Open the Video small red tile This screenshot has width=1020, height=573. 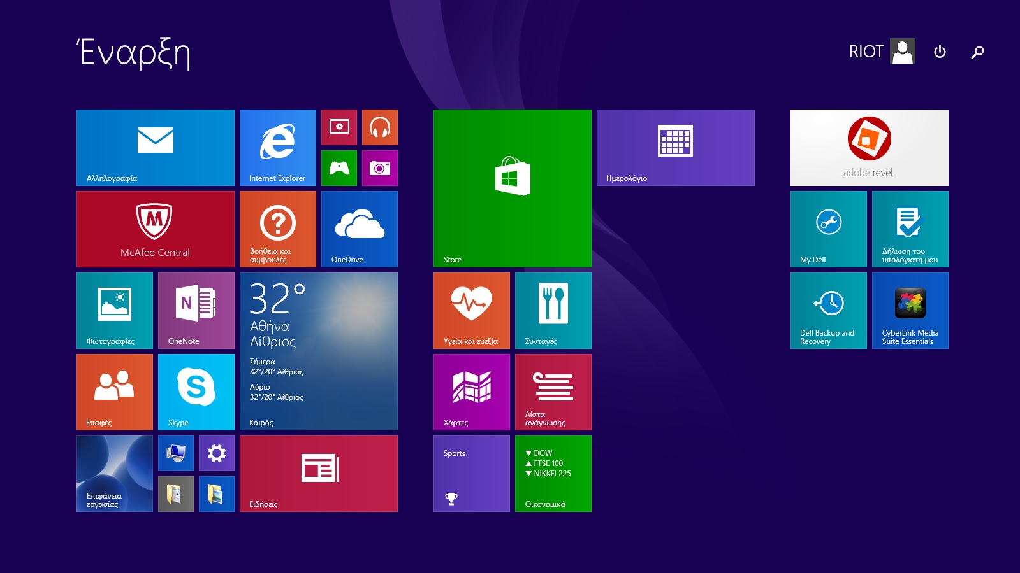point(339,127)
